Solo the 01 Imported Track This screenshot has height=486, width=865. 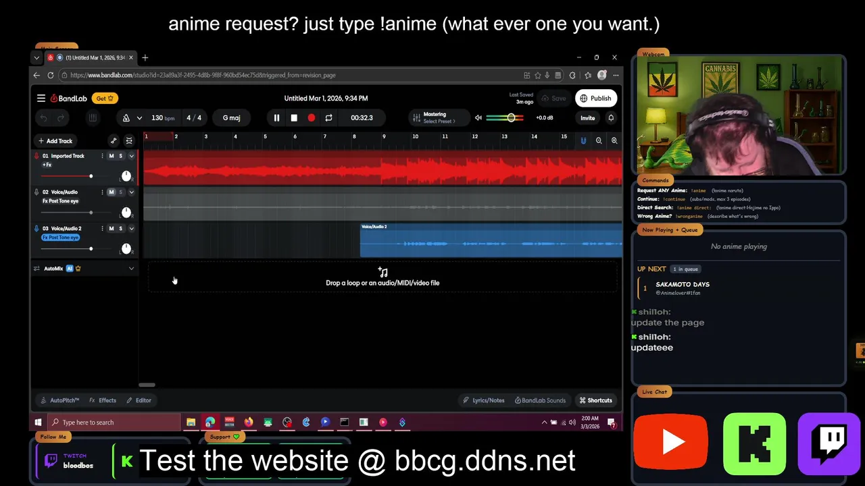[x=121, y=156]
